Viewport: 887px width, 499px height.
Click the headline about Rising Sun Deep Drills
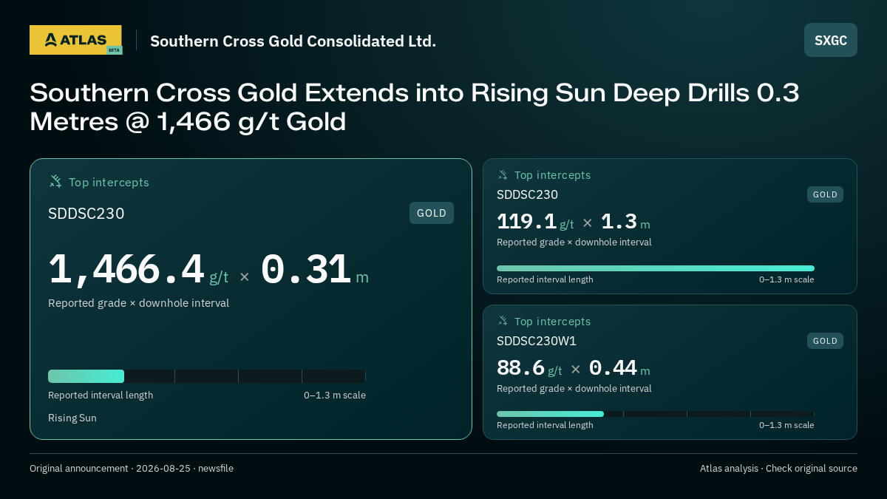(x=415, y=107)
